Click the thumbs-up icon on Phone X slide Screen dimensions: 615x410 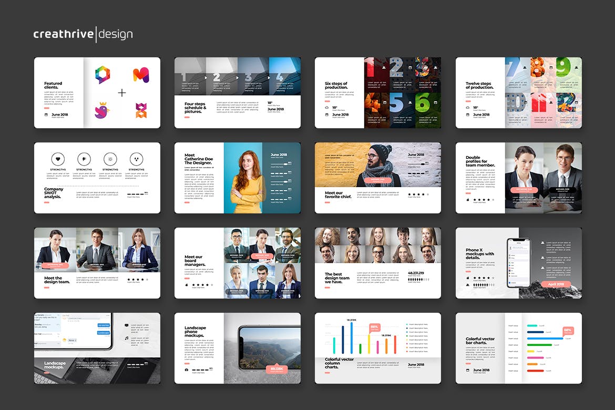coord(468,278)
